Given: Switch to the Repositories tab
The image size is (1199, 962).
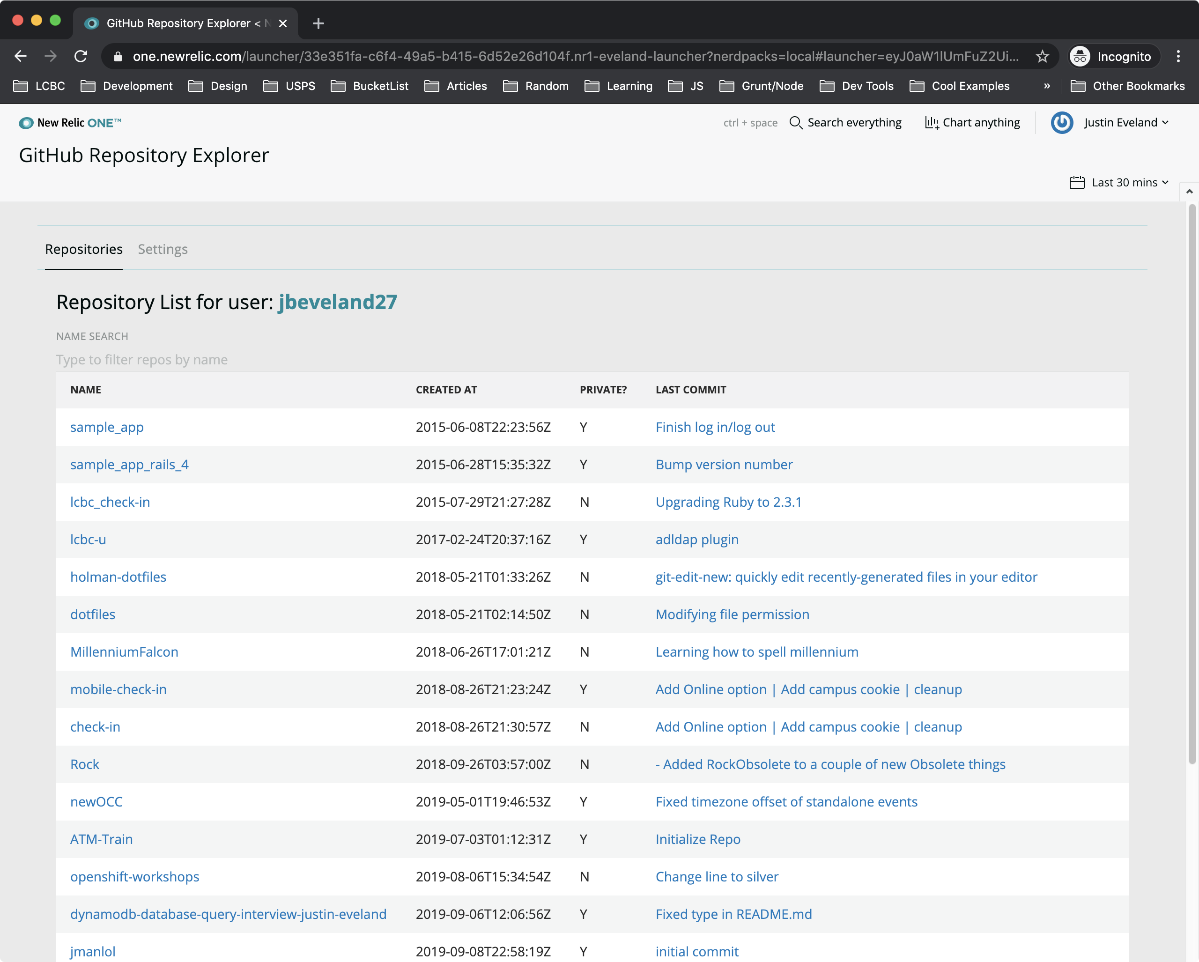Looking at the screenshot, I should pyautogui.click(x=83, y=249).
